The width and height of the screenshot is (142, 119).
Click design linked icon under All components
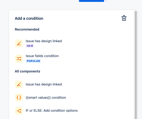pos(19,84)
